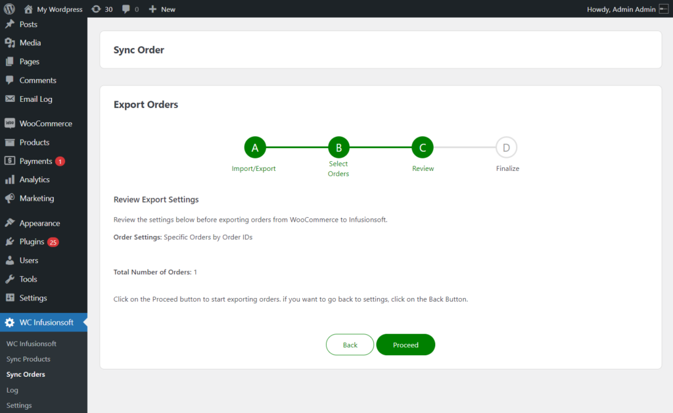Click the Posts pin icon
This screenshot has height=413, width=673.
point(10,24)
